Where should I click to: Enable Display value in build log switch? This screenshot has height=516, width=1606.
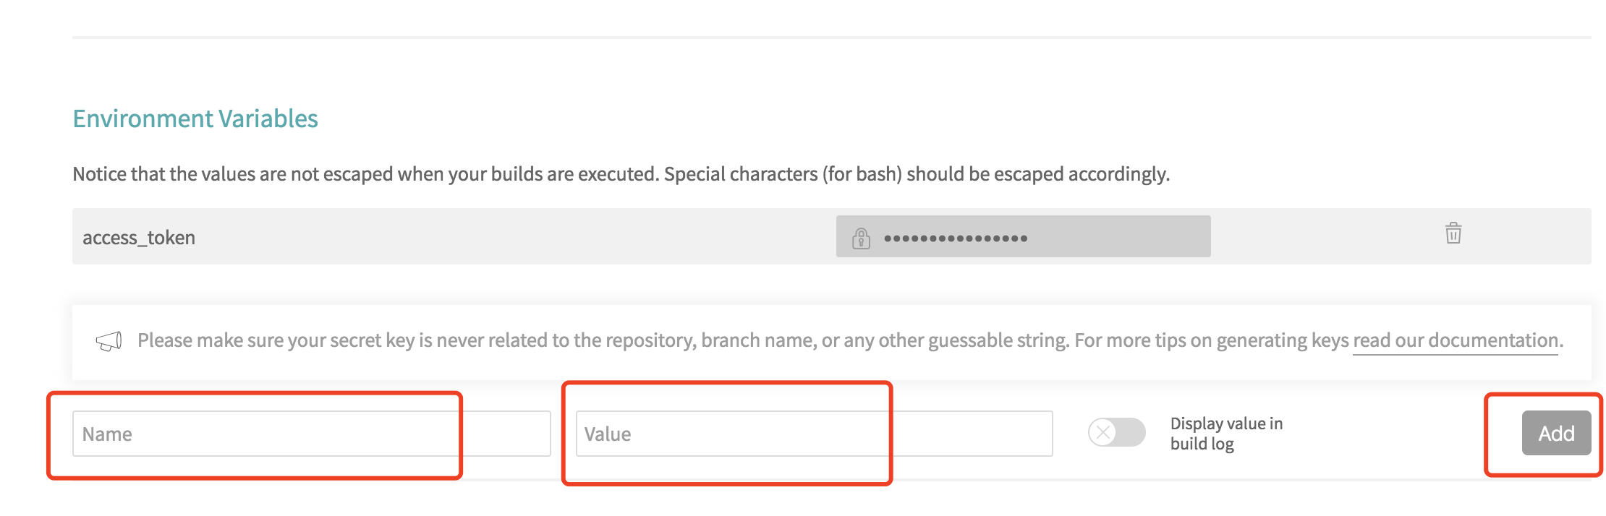pos(1117,433)
